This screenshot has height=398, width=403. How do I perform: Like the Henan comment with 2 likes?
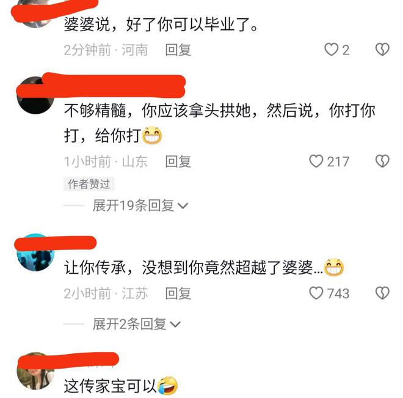(x=331, y=50)
